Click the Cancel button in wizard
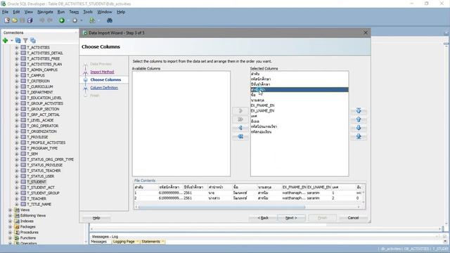Image resolution: width=450 pixels, height=253 pixels. point(353,218)
